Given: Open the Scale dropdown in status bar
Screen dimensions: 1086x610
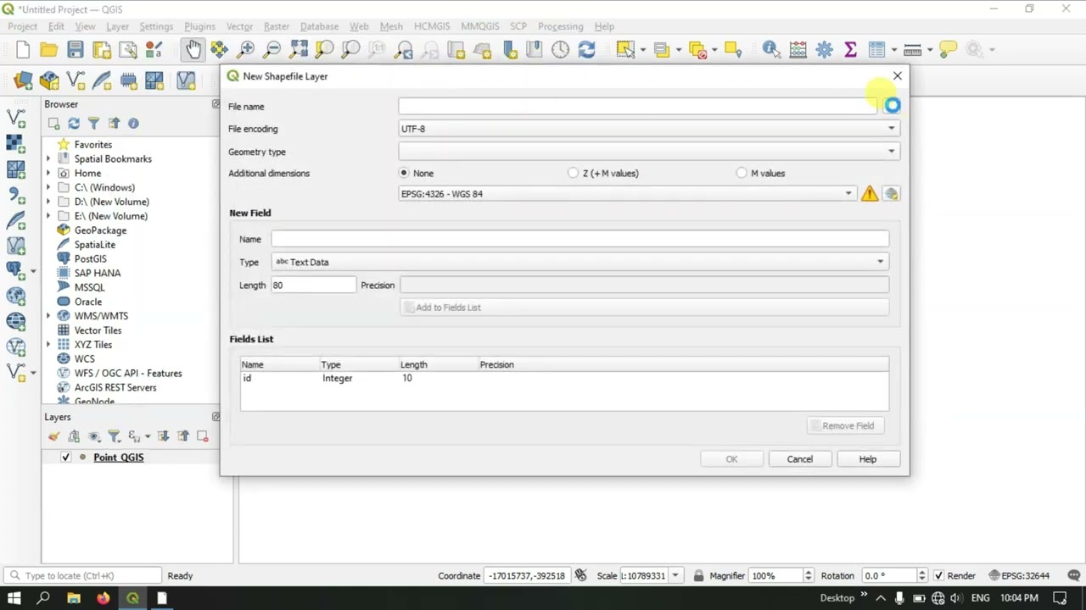Looking at the screenshot, I should pyautogui.click(x=675, y=576).
